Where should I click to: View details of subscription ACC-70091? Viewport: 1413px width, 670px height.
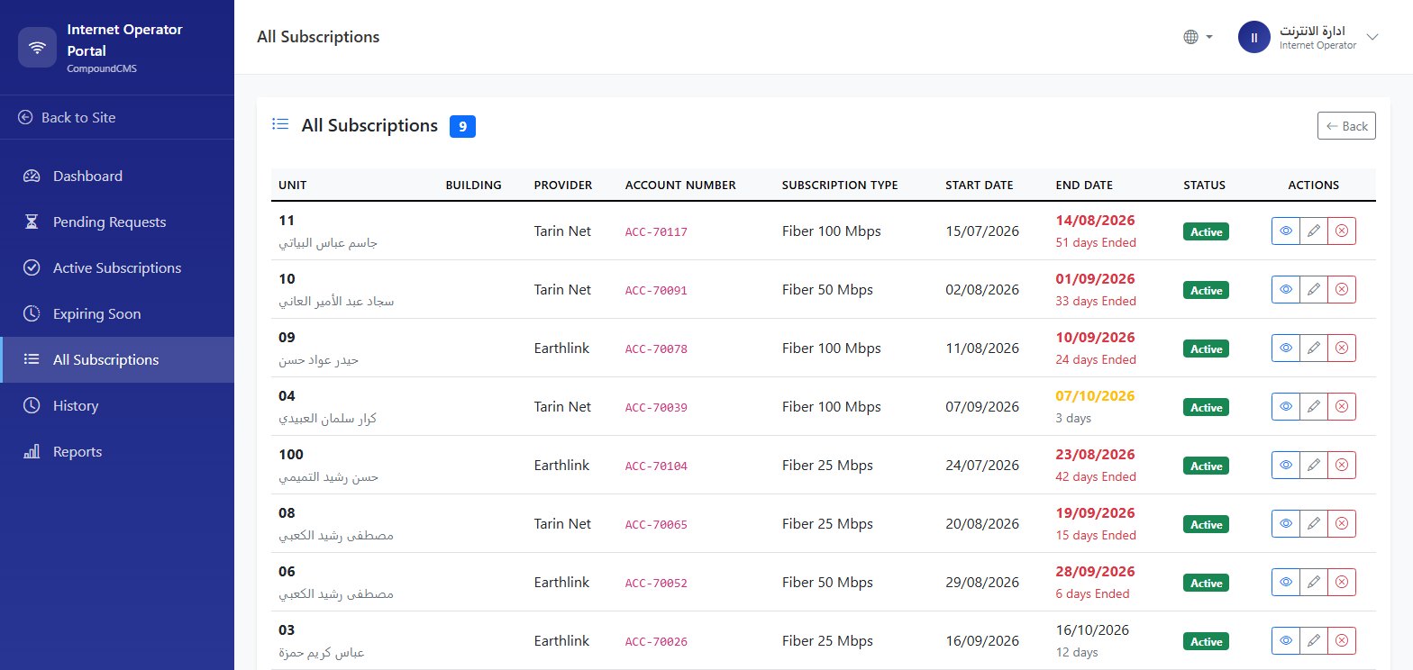click(1286, 290)
